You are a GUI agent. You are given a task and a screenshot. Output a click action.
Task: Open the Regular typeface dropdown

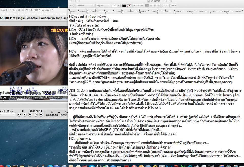click(x=103, y=5)
